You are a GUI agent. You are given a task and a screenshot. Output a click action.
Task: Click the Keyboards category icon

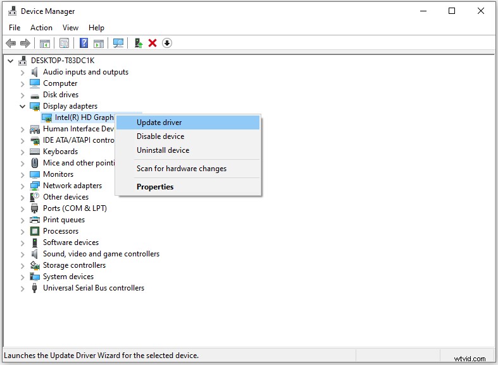[x=35, y=152]
